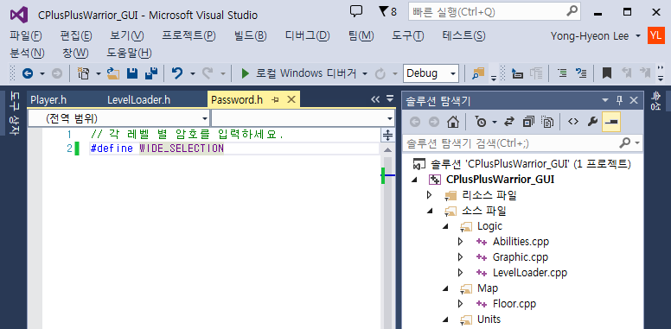Open the 디버그(D) menu

pyautogui.click(x=307, y=36)
